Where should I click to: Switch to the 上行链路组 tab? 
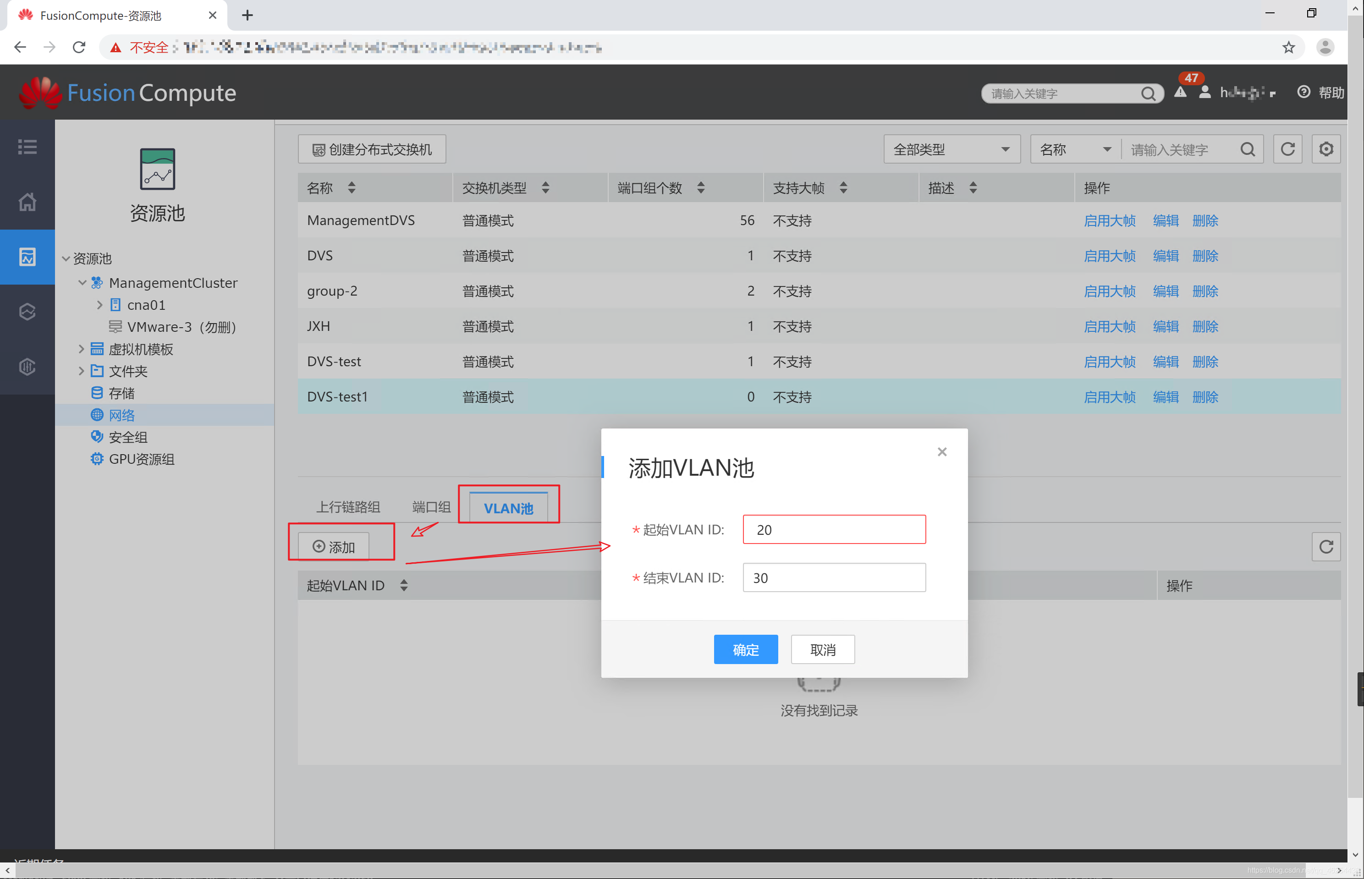point(348,507)
